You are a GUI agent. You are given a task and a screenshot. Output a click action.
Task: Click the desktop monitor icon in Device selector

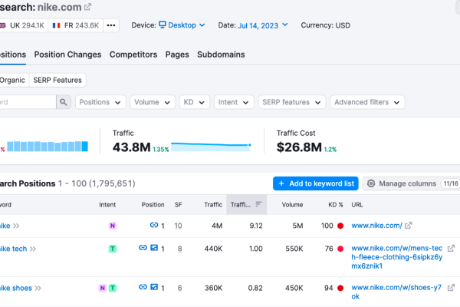pyautogui.click(x=163, y=25)
